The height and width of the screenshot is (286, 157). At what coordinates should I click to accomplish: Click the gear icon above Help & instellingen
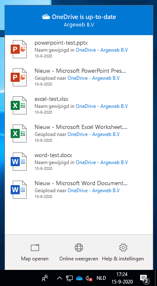pyautogui.click(x=123, y=248)
